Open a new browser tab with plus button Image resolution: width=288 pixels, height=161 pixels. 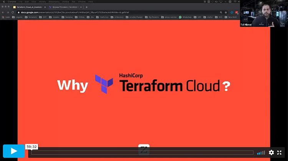86,7
